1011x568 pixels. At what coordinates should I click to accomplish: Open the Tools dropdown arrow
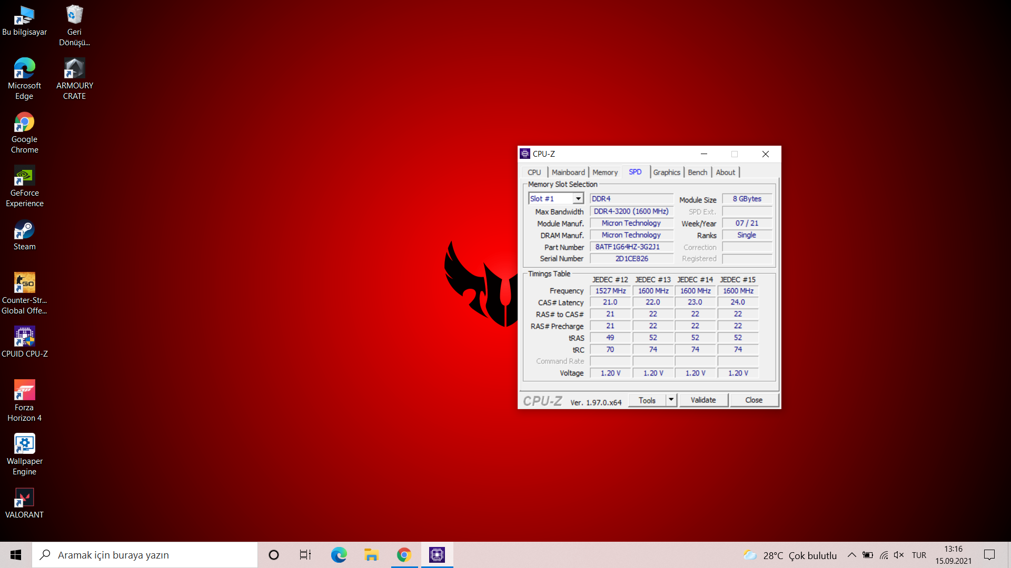pos(671,400)
